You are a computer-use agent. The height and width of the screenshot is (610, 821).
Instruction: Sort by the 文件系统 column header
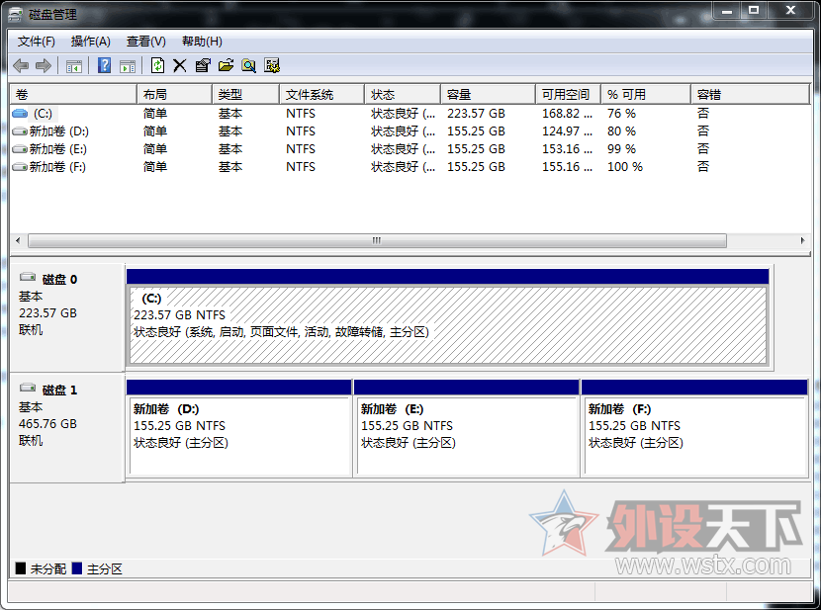(322, 95)
